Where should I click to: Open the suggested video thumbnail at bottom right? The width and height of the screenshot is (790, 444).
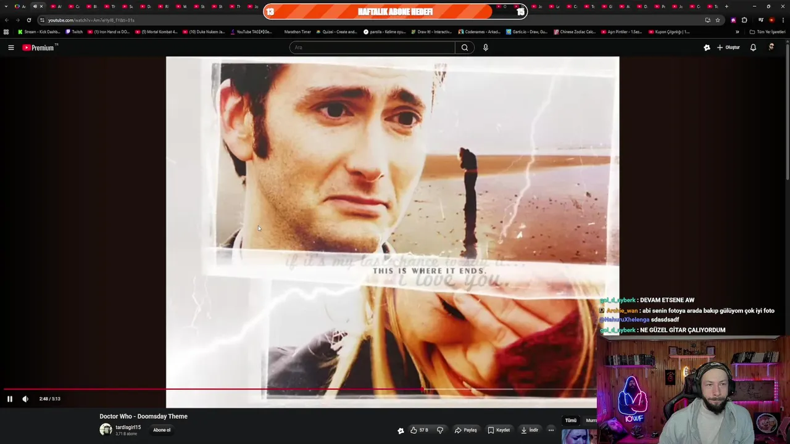579,437
